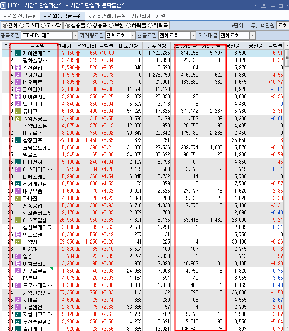Select the 하락률 radio button
Screen dimensions: 289x331
129,25
